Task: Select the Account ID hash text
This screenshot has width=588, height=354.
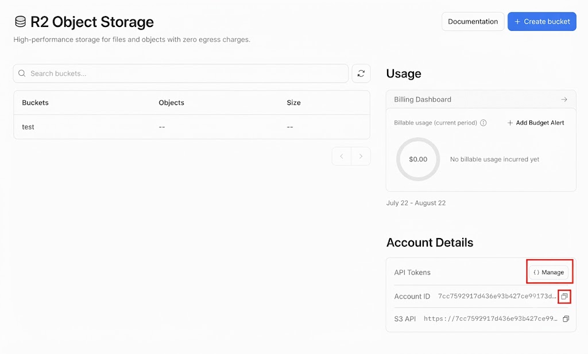Action: [497, 296]
